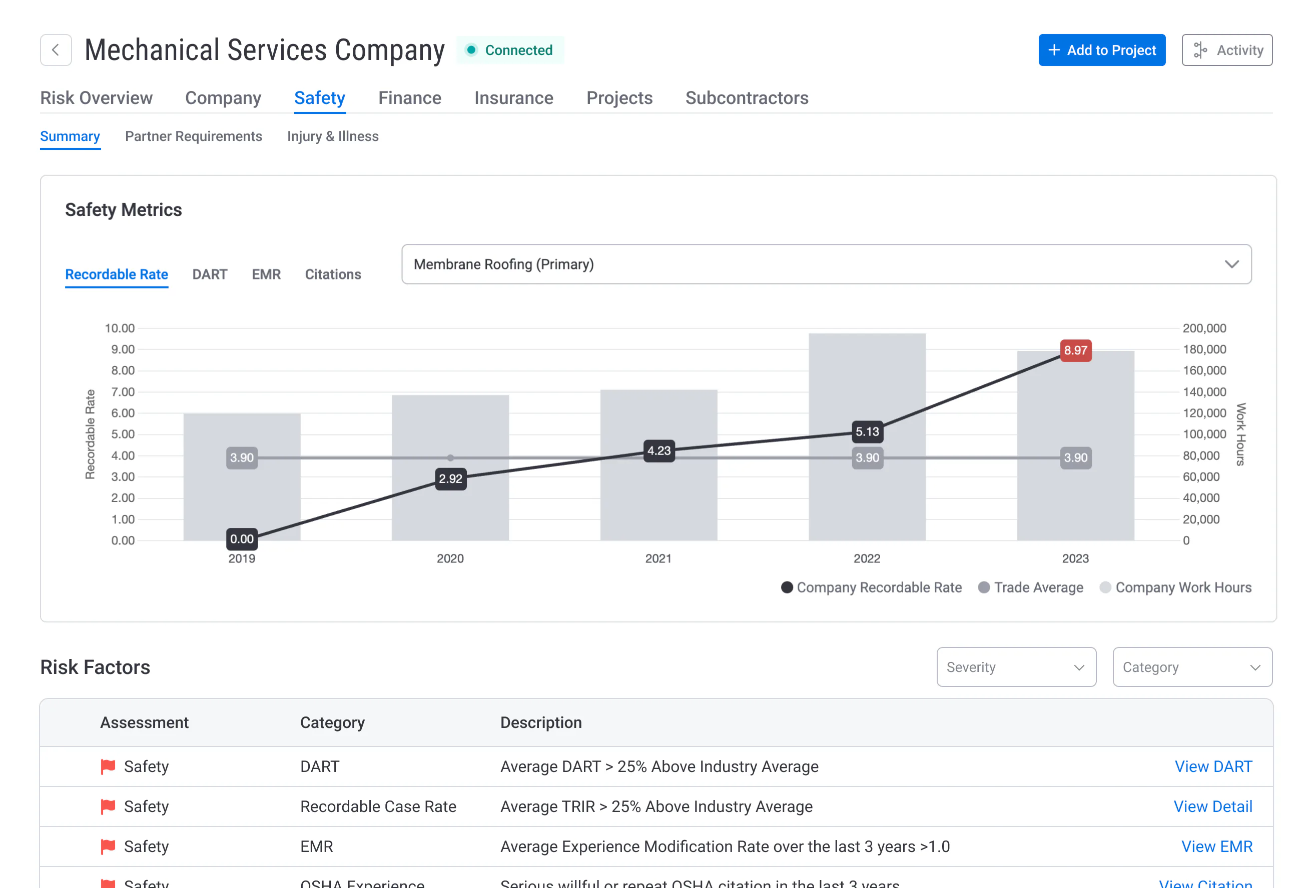Click the red flag in DART row
Viewport: 1313px width, 888px height.
click(108, 766)
